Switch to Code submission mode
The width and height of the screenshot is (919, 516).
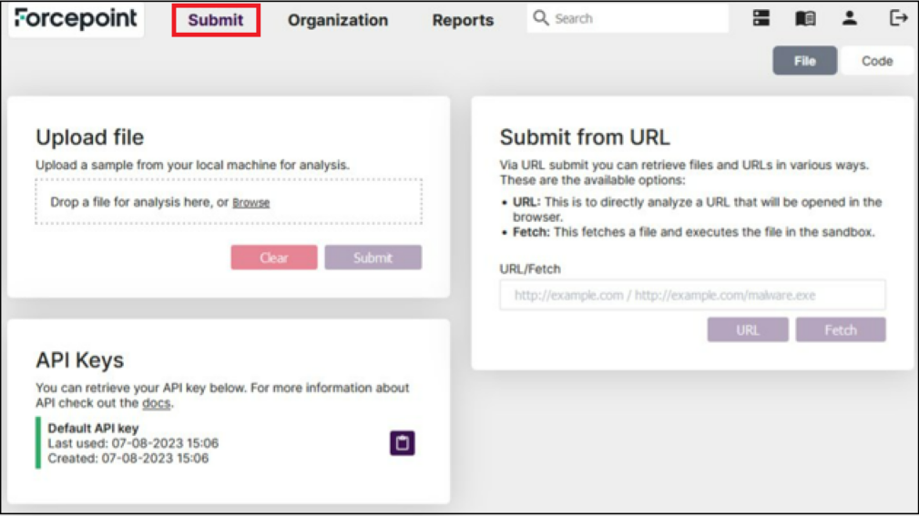pyautogui.click(x=876, y=61)
